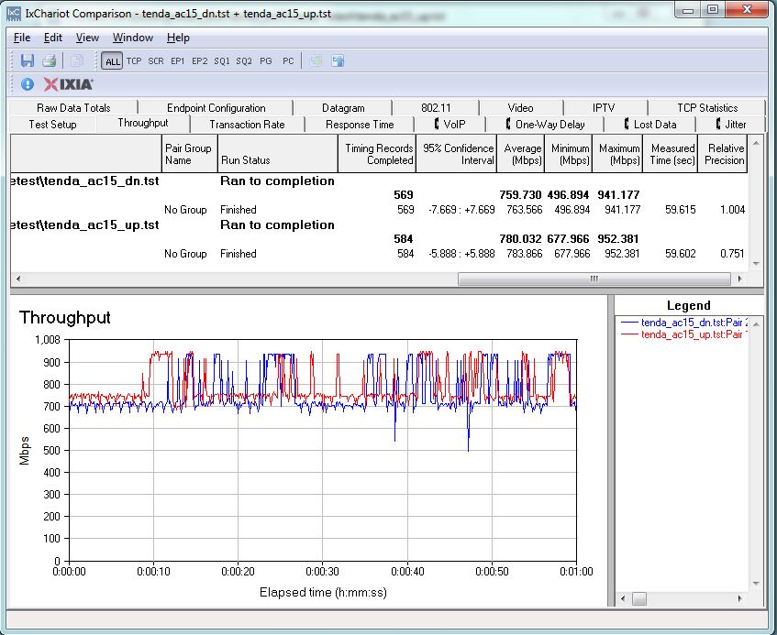Screen dimensions: 777x635
Task: Toggle the TCP filter button
Action: click(134, 60)
